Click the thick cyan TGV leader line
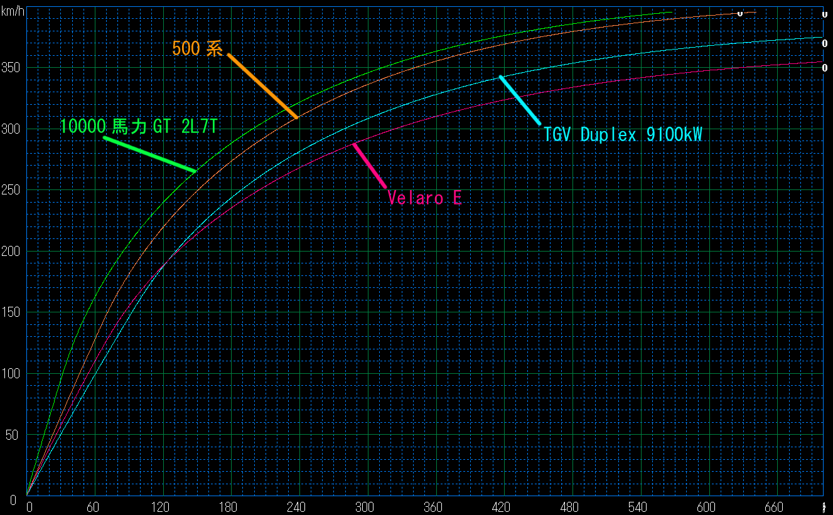This screenshot has width=833, height=515. click(x=520, y=100)
